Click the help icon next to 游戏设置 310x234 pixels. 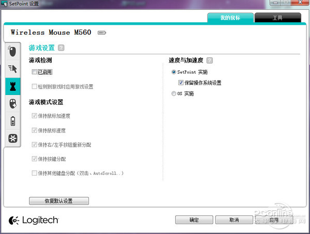tap(61, 48)
